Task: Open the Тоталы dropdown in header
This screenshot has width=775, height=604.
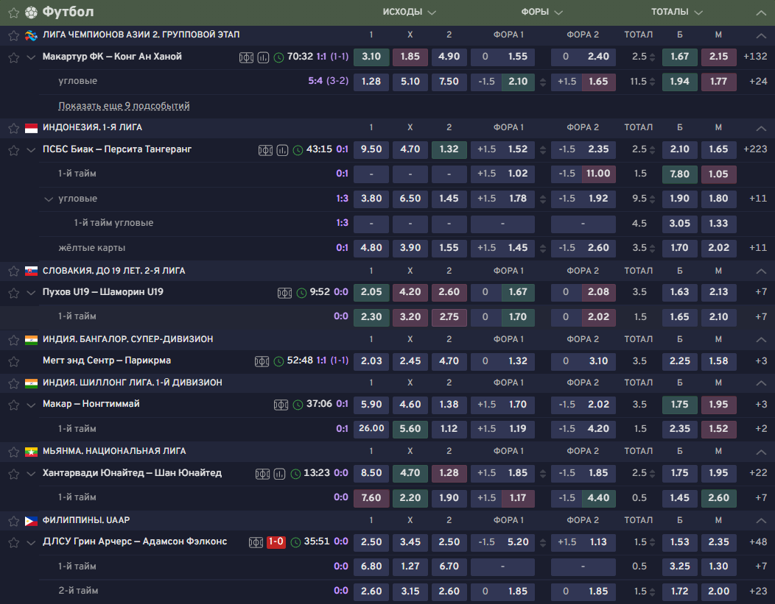Action: [x=676, y=13]
